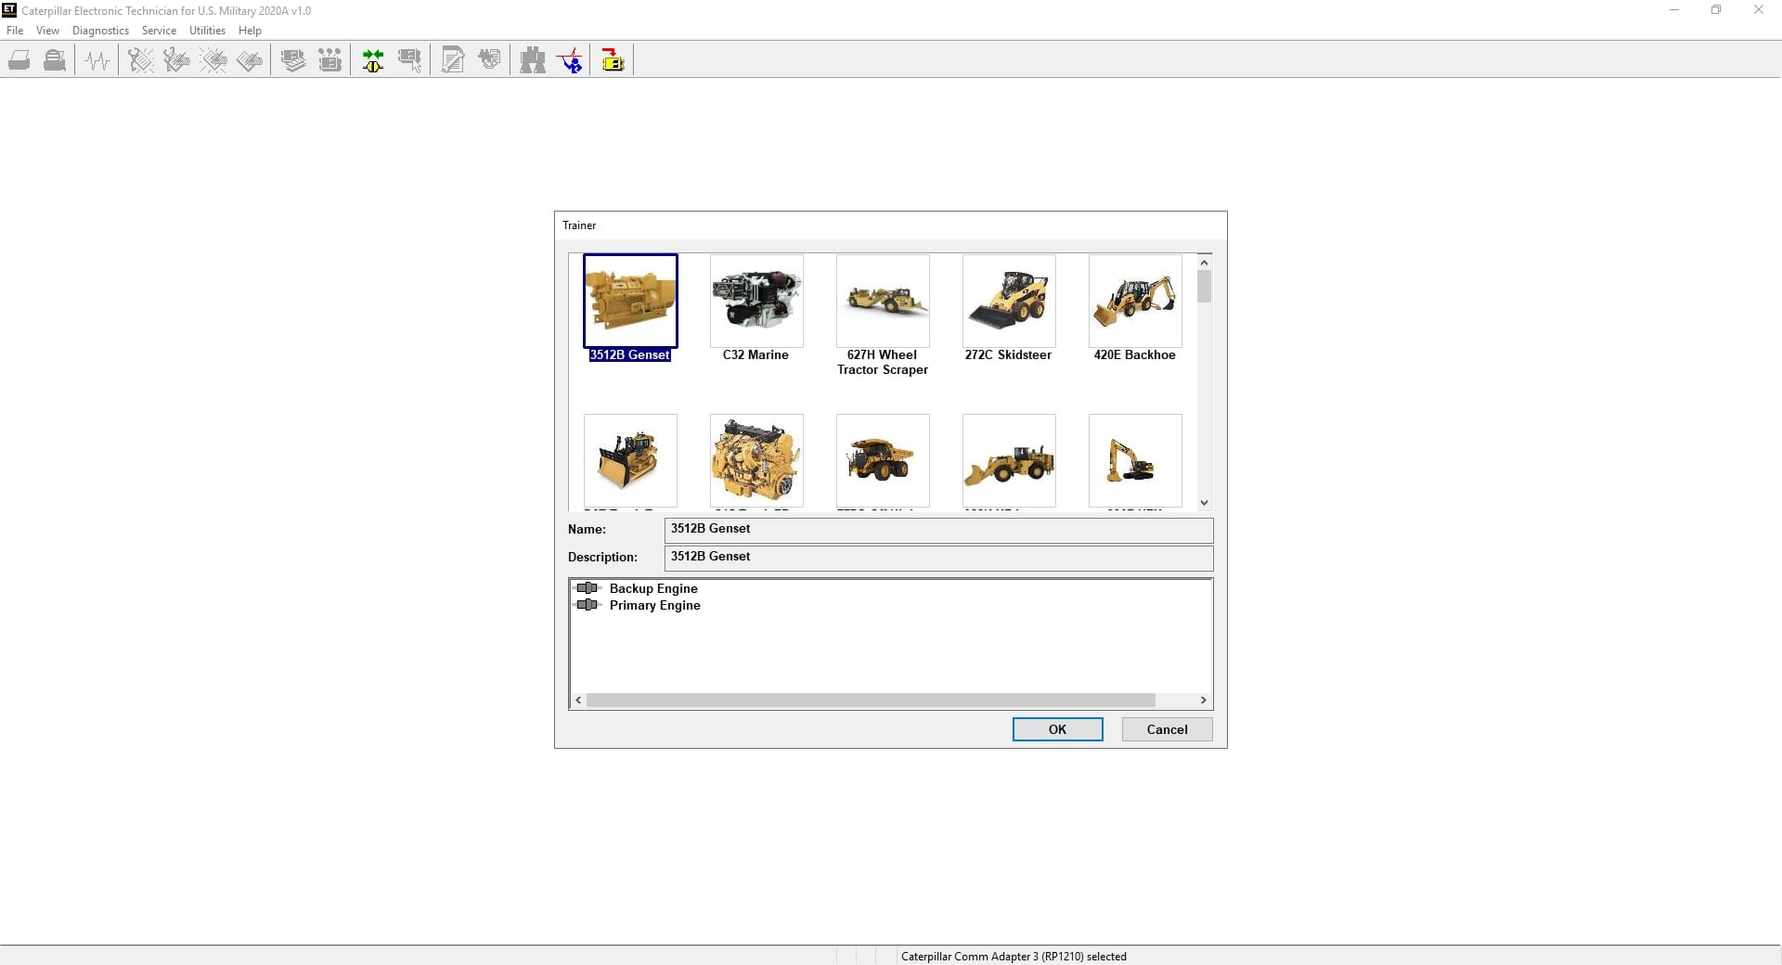Cancel the Trainer dialog
Screen dimensions: 1782x965
1167,729
